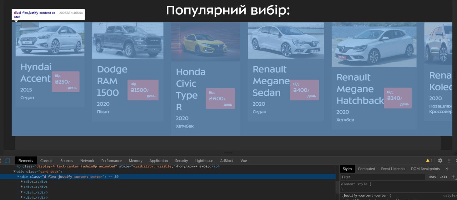The width and height of the screenshot is (457, 200).
Task: Open the AdBlock tab in DevTools
Action: [x=227, y=161]
